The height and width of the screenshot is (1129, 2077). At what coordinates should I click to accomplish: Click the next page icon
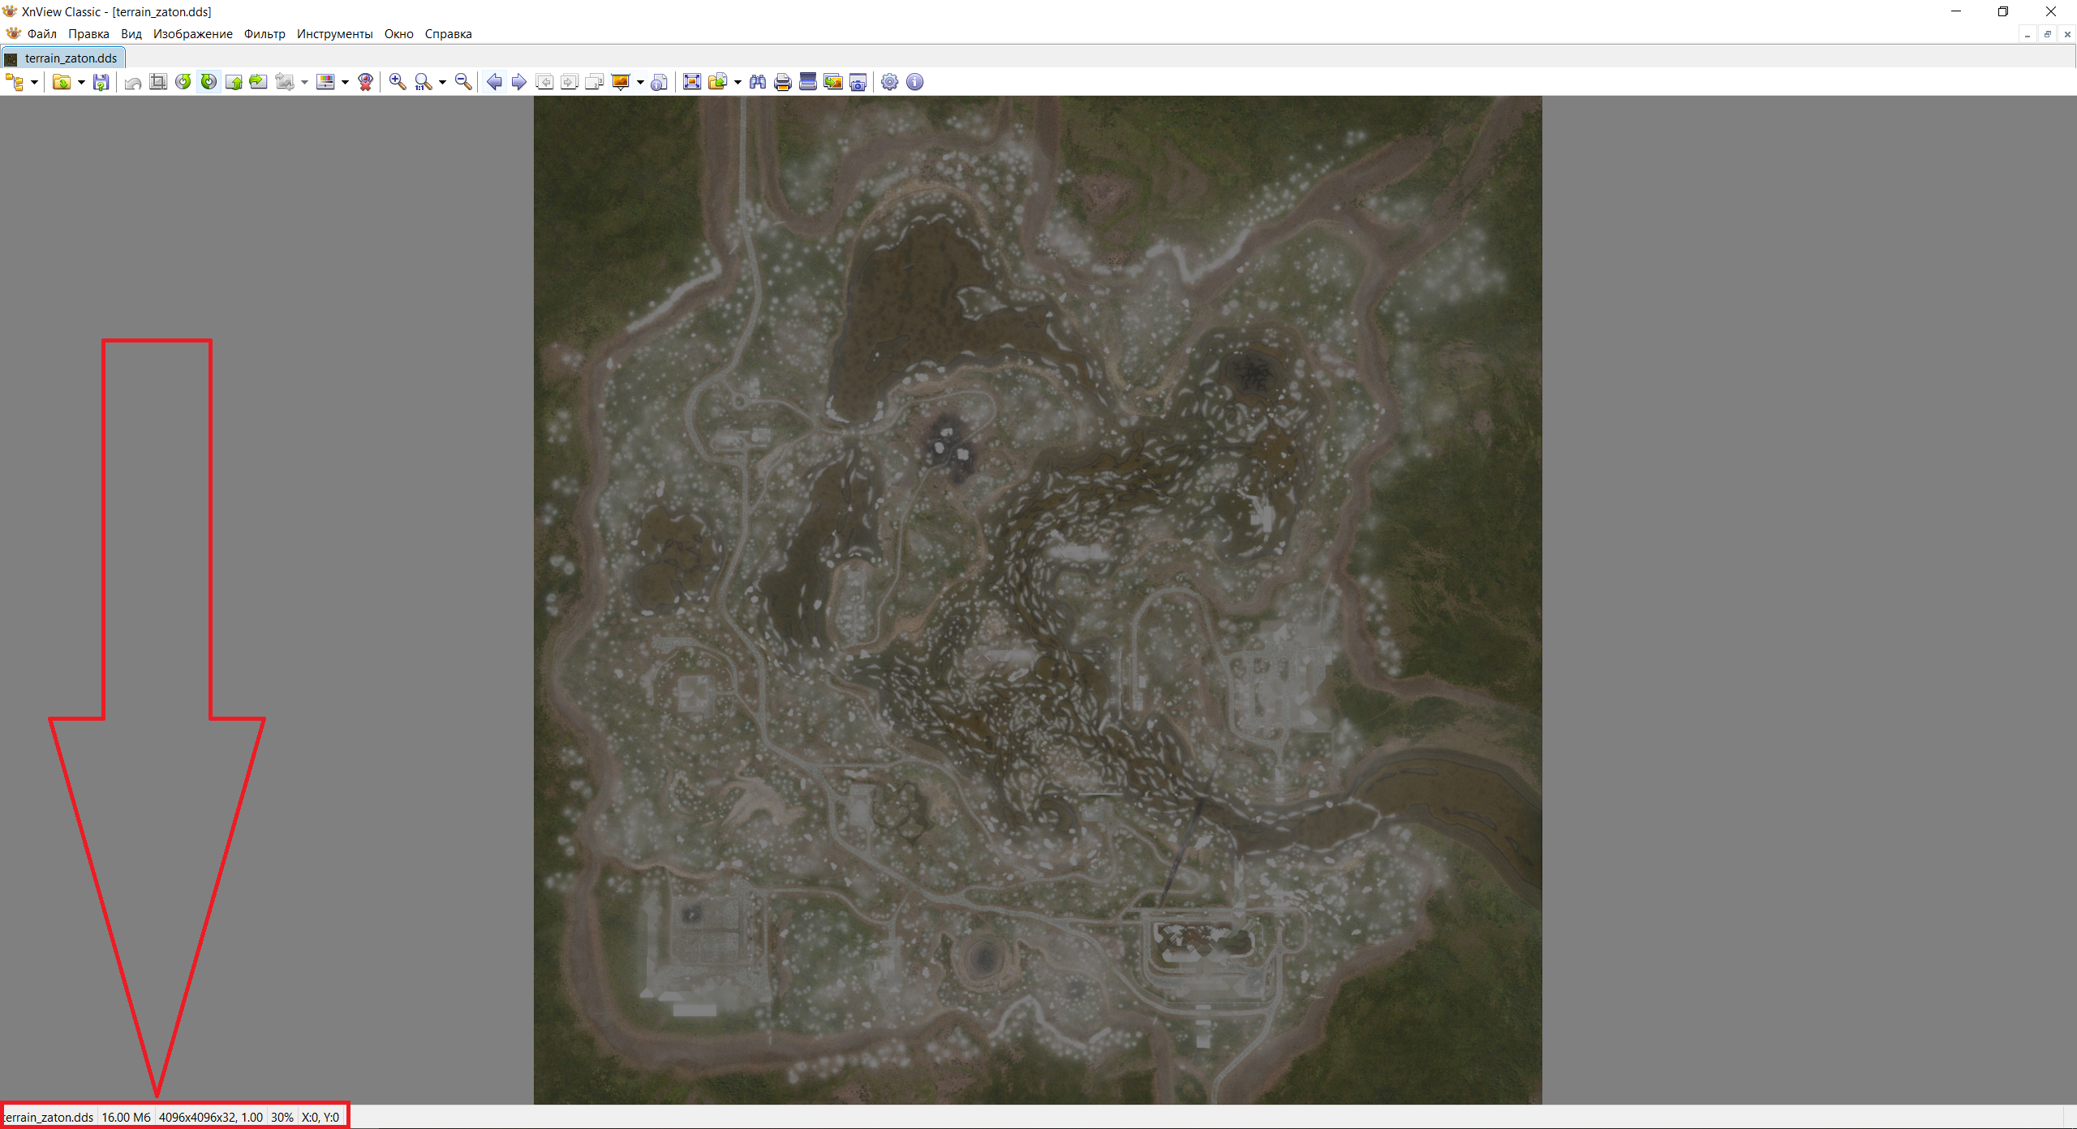pos(570,82)
